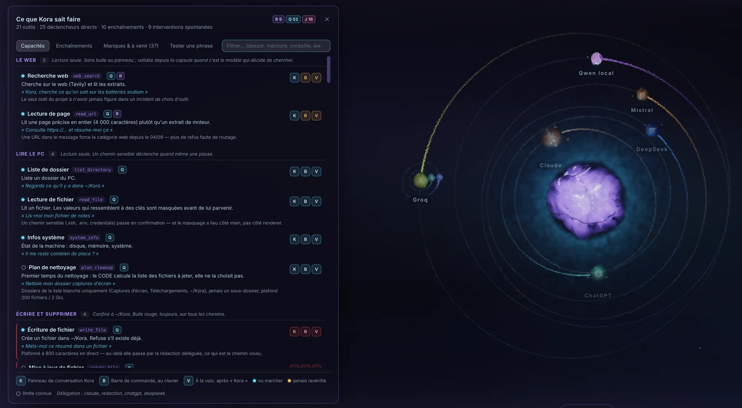Open the Manques & à venir (37) tab
The image size is (742, 408).
point(131,46)
